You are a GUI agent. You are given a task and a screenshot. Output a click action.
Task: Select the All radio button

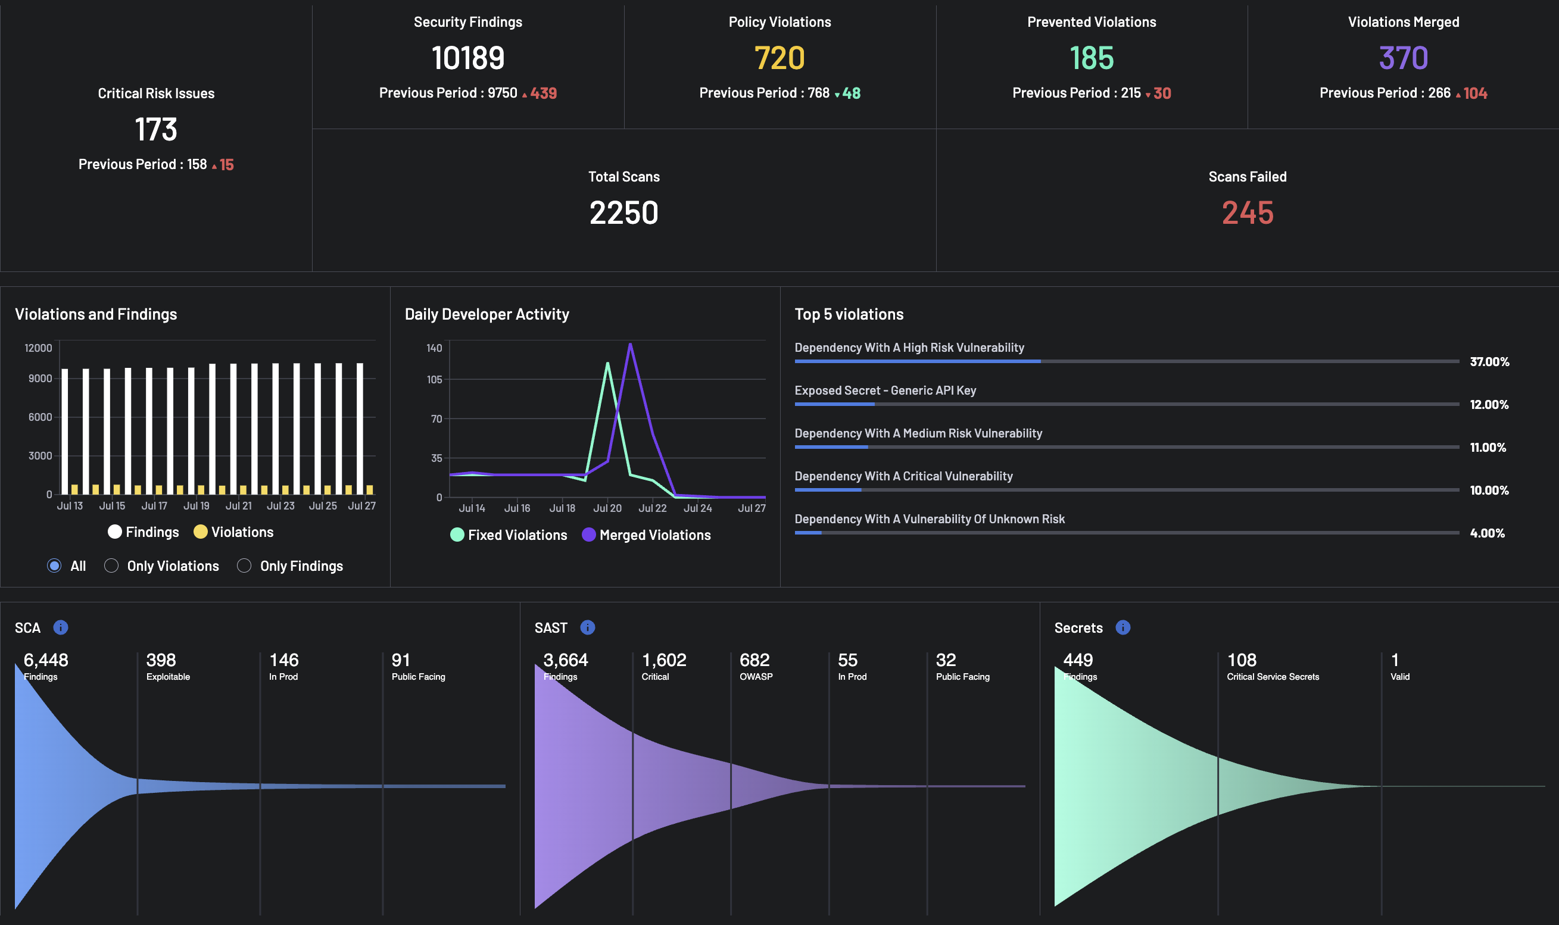pos(54,566)
